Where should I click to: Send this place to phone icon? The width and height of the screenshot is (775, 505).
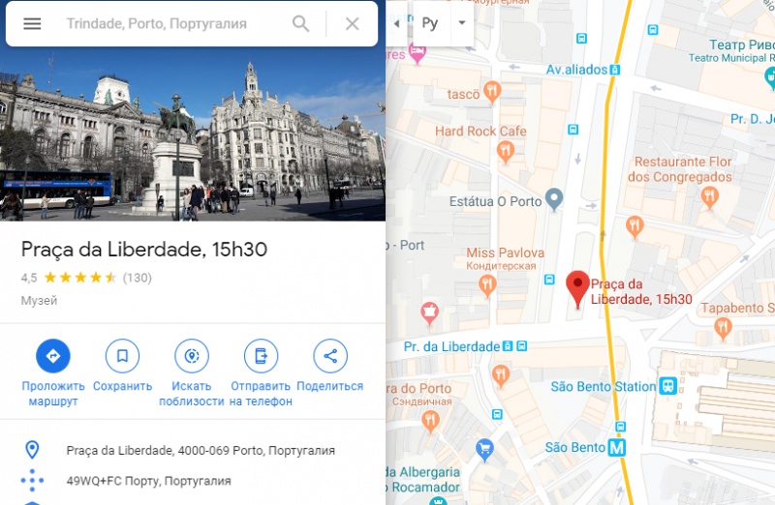pos(261,355)
